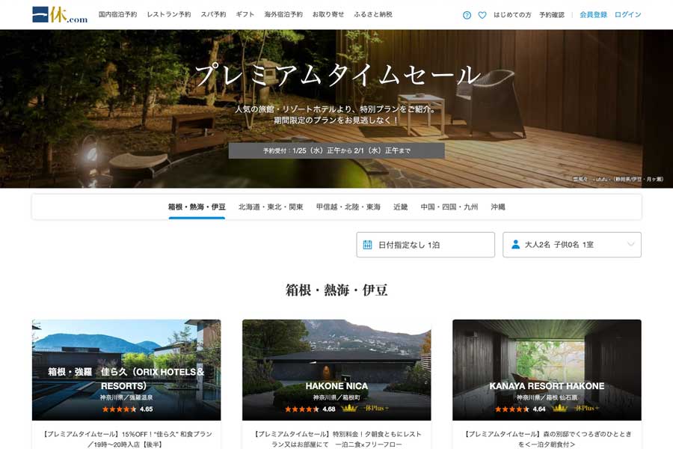The width and height of the screenshot is (673, 449).
Task: Click the HAKONE NICA 特別料金 plan text
Action: point(336,439)
